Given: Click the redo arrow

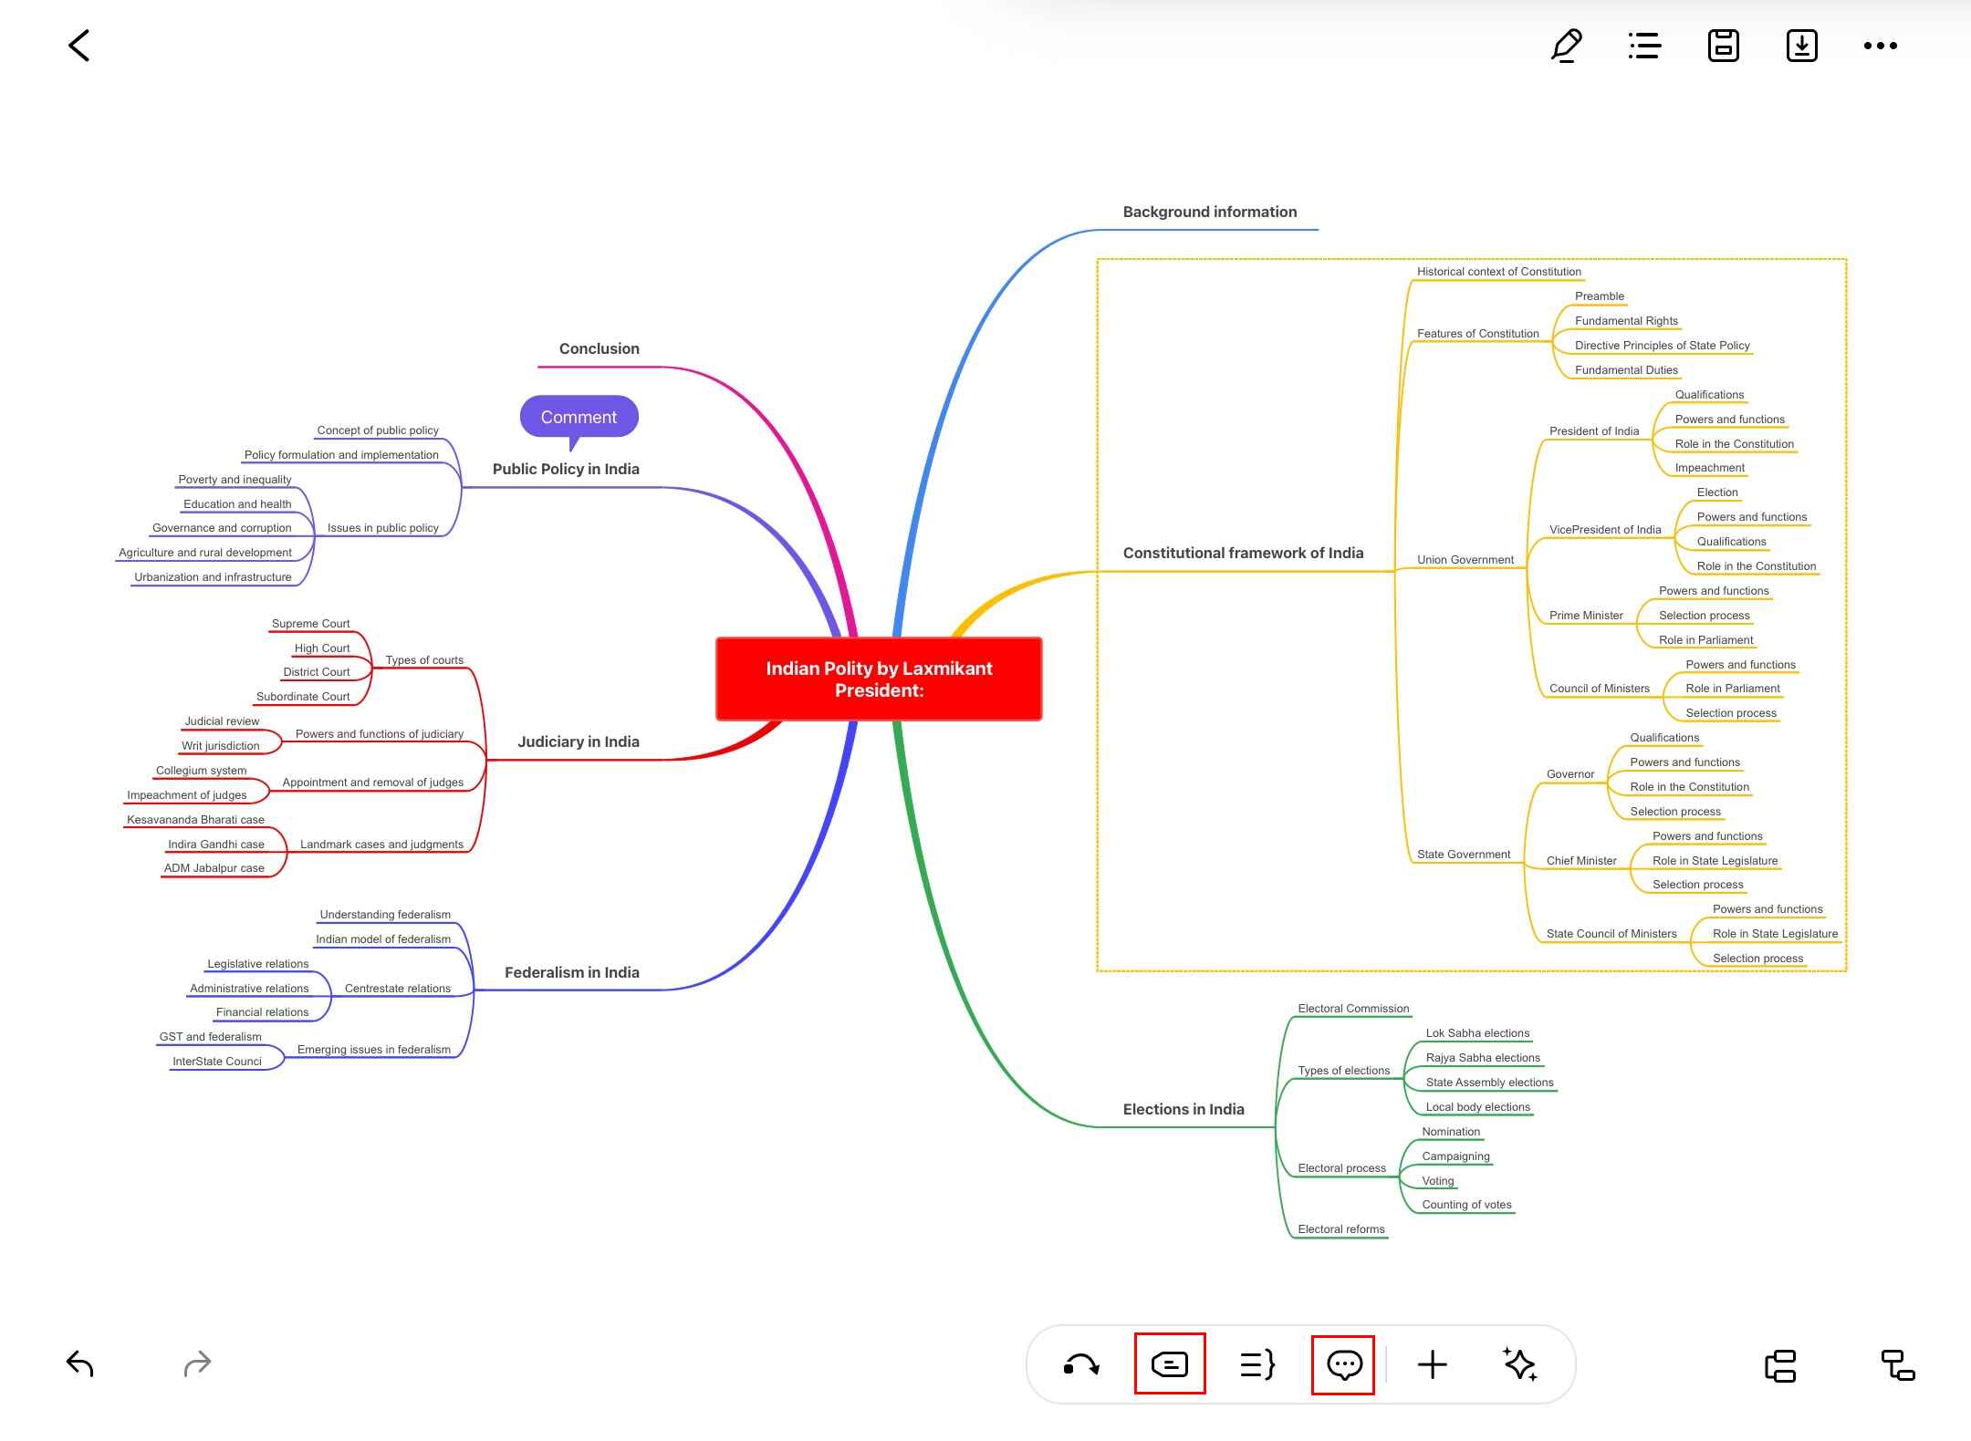Looking at the screenshot, I should pyautogui.click(x=197, y=1364).
